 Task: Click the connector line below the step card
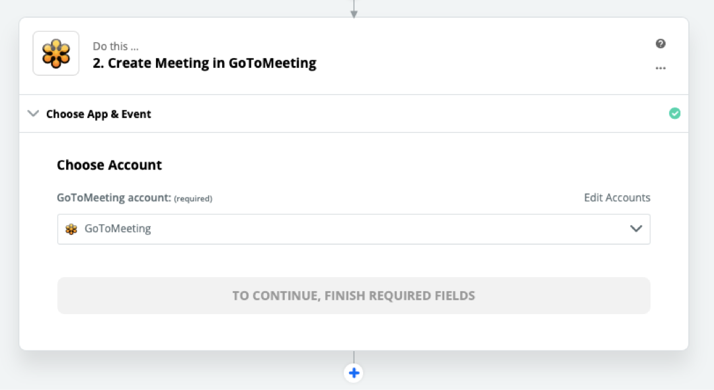(354, 357)
